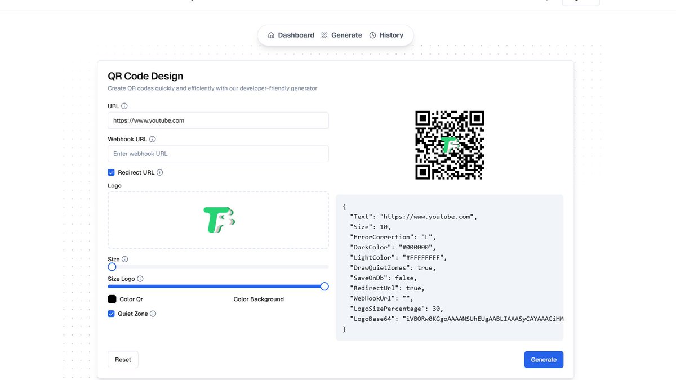This screenshot has height=380, width=676.
Task: Click the "Text" line in JSON preview
Action: click(413, 217)
